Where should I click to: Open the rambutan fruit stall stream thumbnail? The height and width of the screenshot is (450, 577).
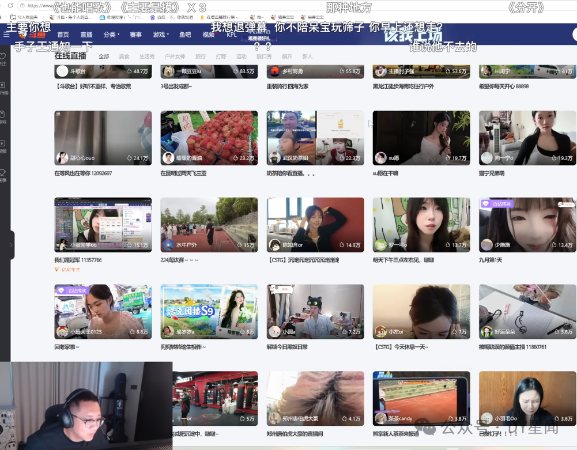(209, 138)
